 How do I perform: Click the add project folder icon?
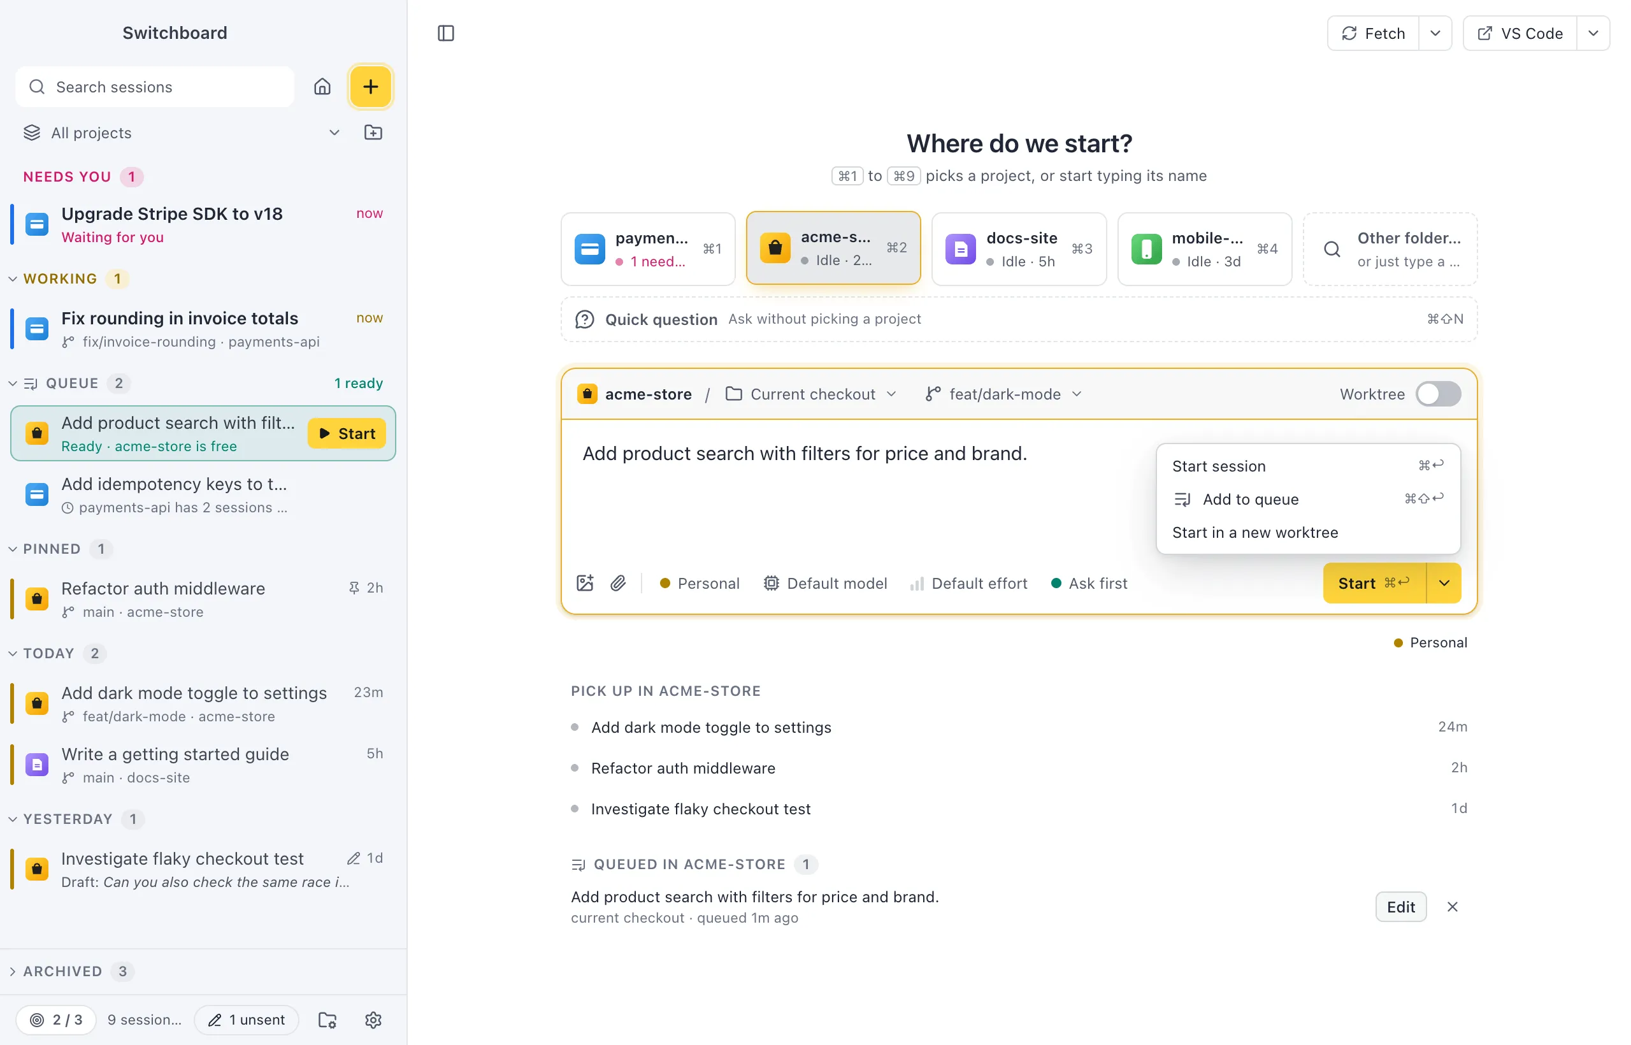click(x=373, y=133)
